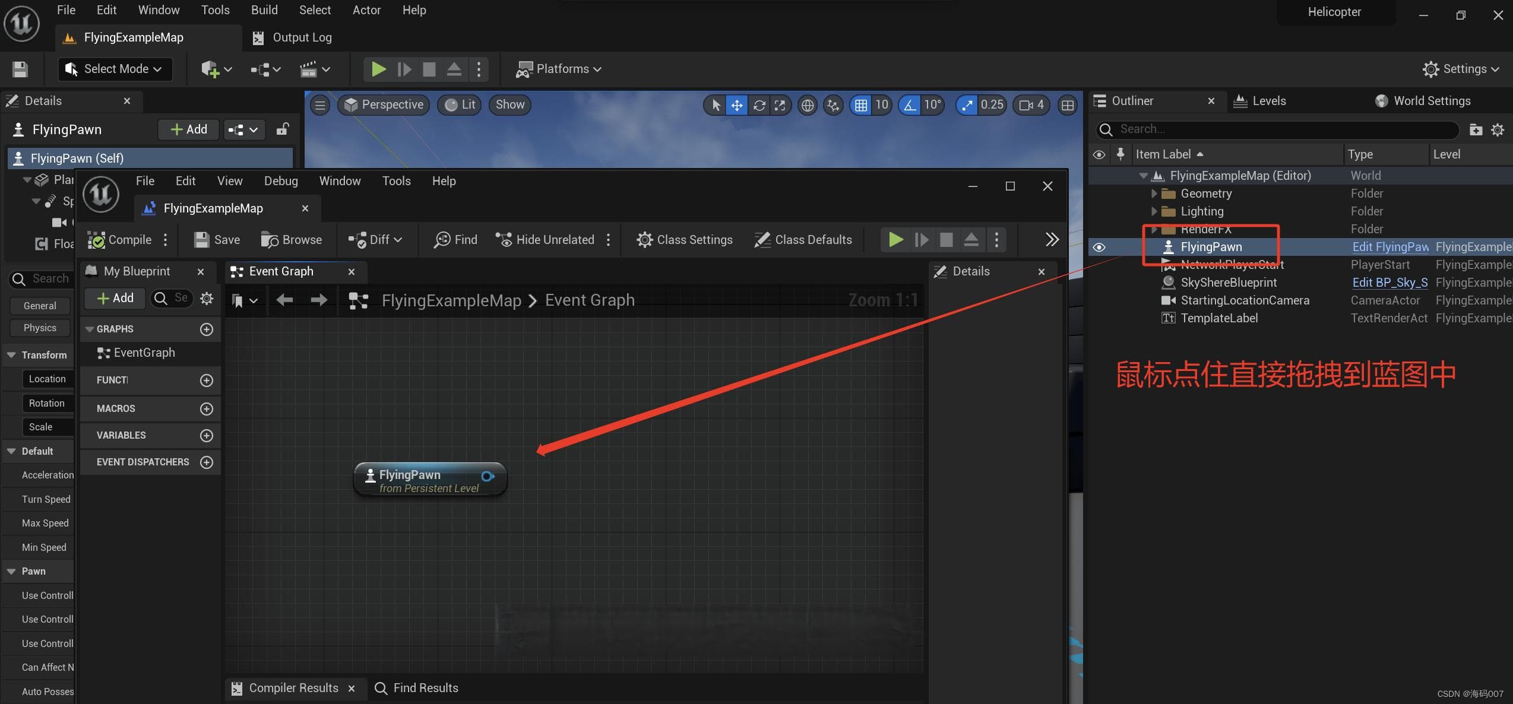Click the Edit FlyingPawn link
The width and height of the screenshot is (1513, 704).
[x=1390, y=247]
